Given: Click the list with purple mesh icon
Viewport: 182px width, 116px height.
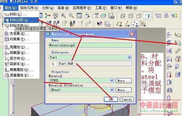Looking at the screenshot, I should (x=108, y=24).
